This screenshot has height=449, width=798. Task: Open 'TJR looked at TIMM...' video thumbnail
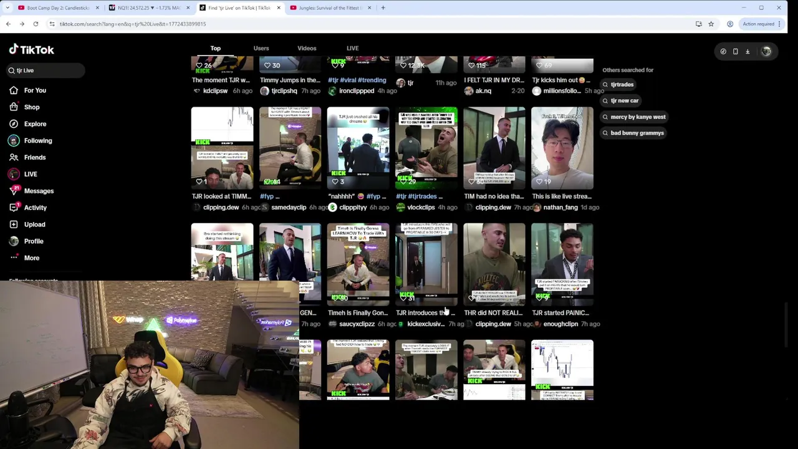pyautogui.click(x=222, y=148)
